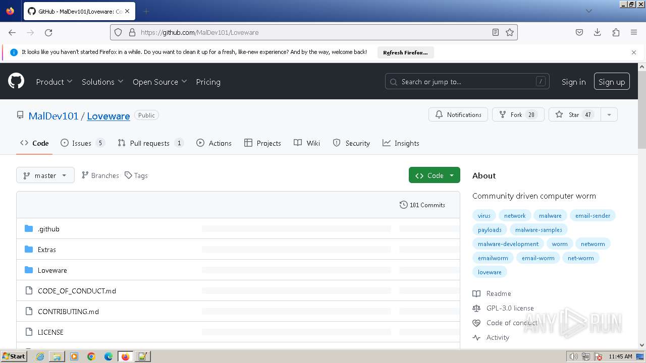The width and height of the screenshot is (646, 363).
Task: Toggle reader view icon in address bar
Action: 496,32
